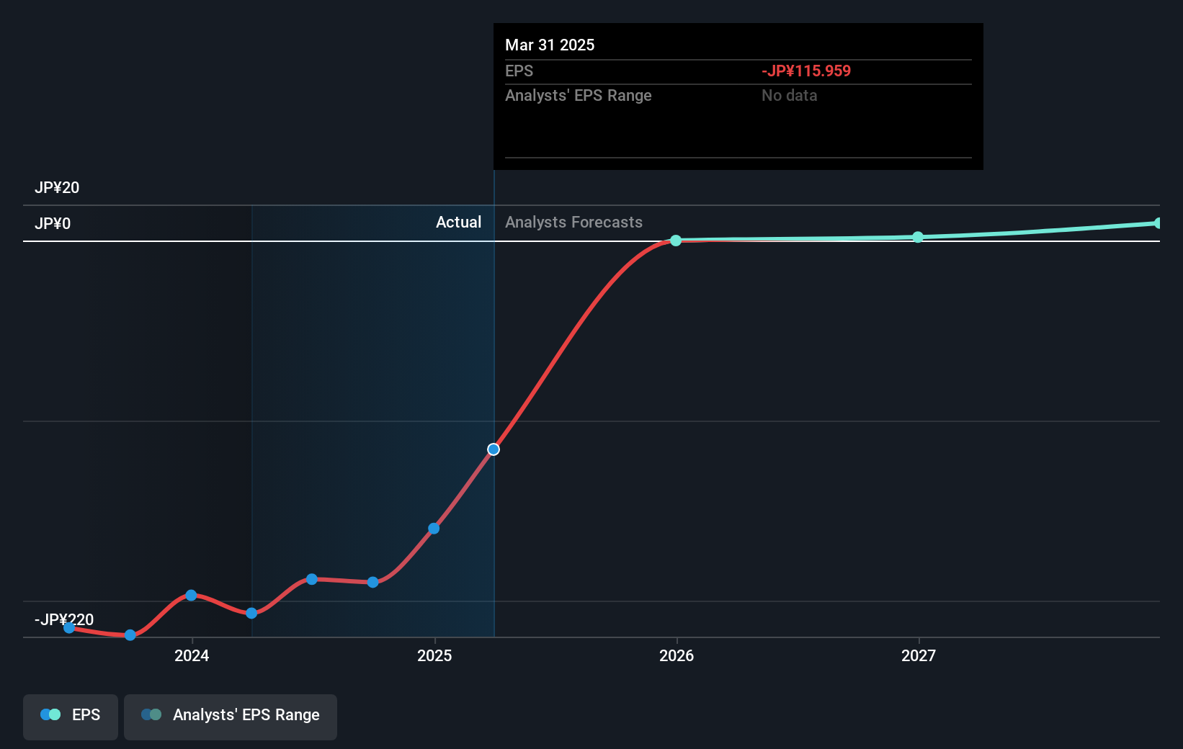Click the Analysts Forecasts section label

click(x=573, y=223)
